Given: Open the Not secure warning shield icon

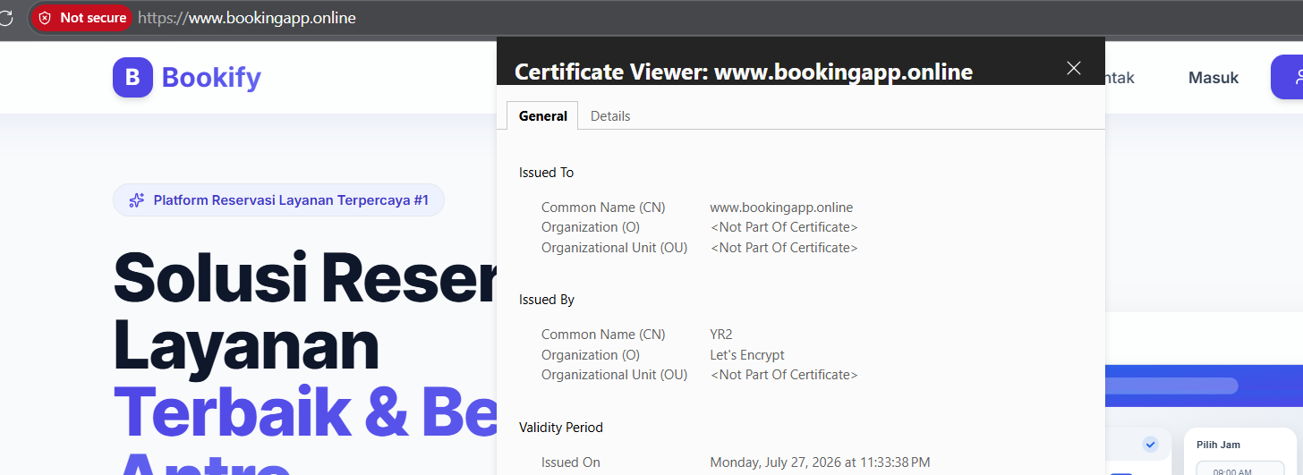Looking at the screenshot, I should 45,18.
